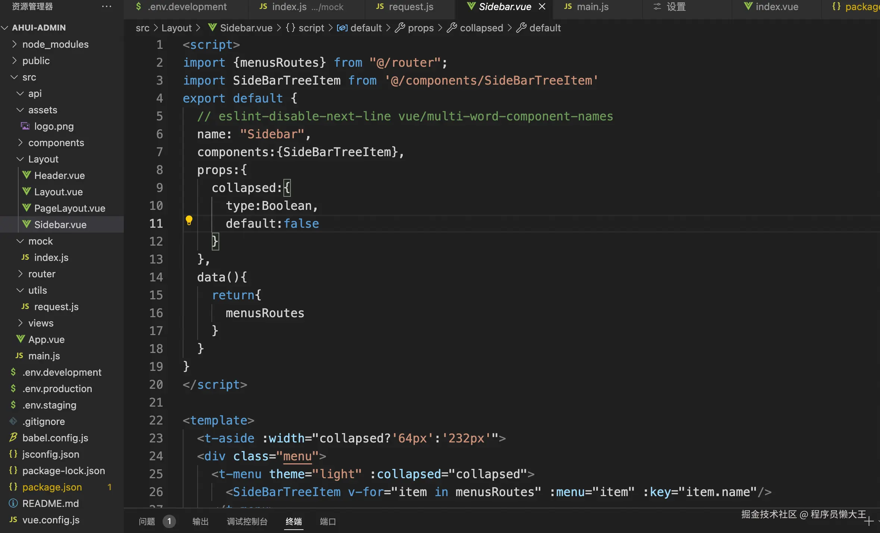880x533 pixels.
Task: Switch to the 设置 settings tab
Action: click(x=676, y=7)
